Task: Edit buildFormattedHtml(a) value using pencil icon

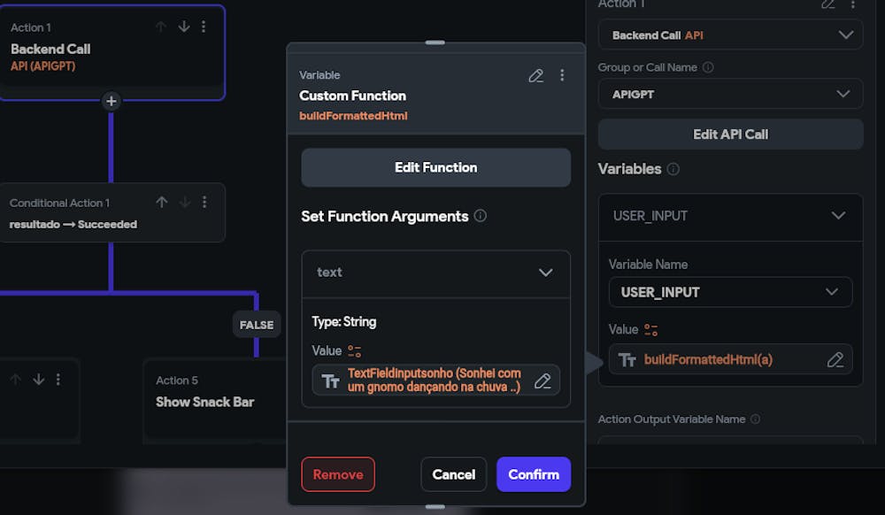Action: 835,359
